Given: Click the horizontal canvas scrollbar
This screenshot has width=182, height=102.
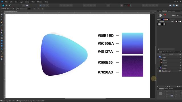Looking at the screenshot, I should coord(85,99).
